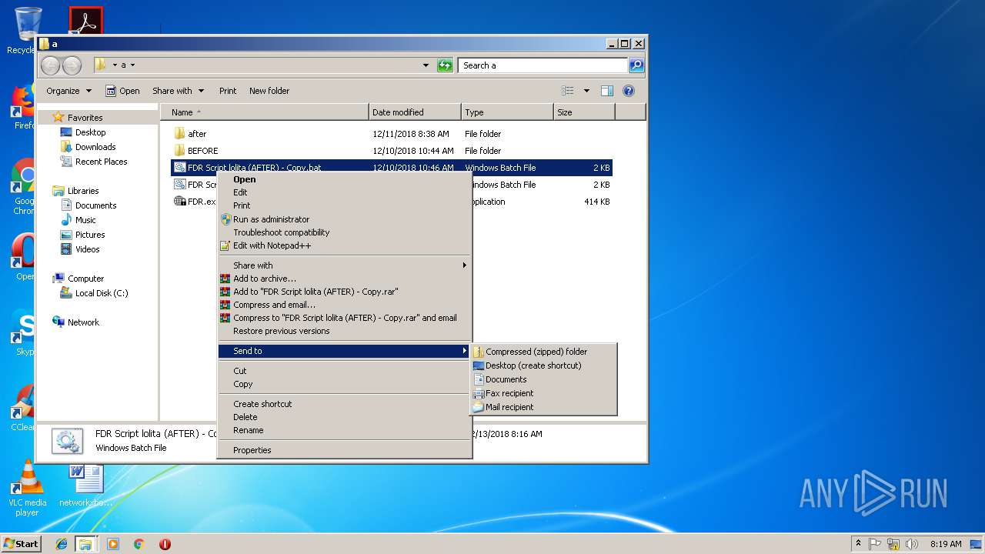Click the Print toolbar button
This screenshot has height=554, width=985.
coord(228,91)
